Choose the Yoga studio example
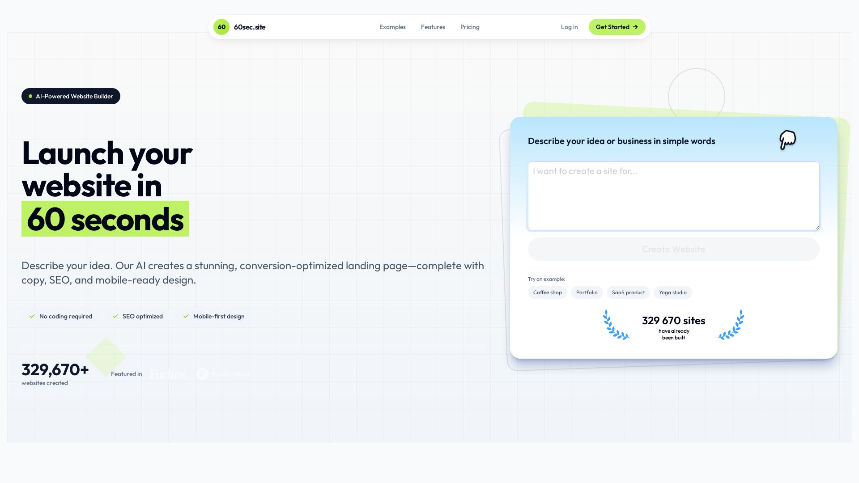The width and height of the screenshot is (859, 483). click(672, 292)
